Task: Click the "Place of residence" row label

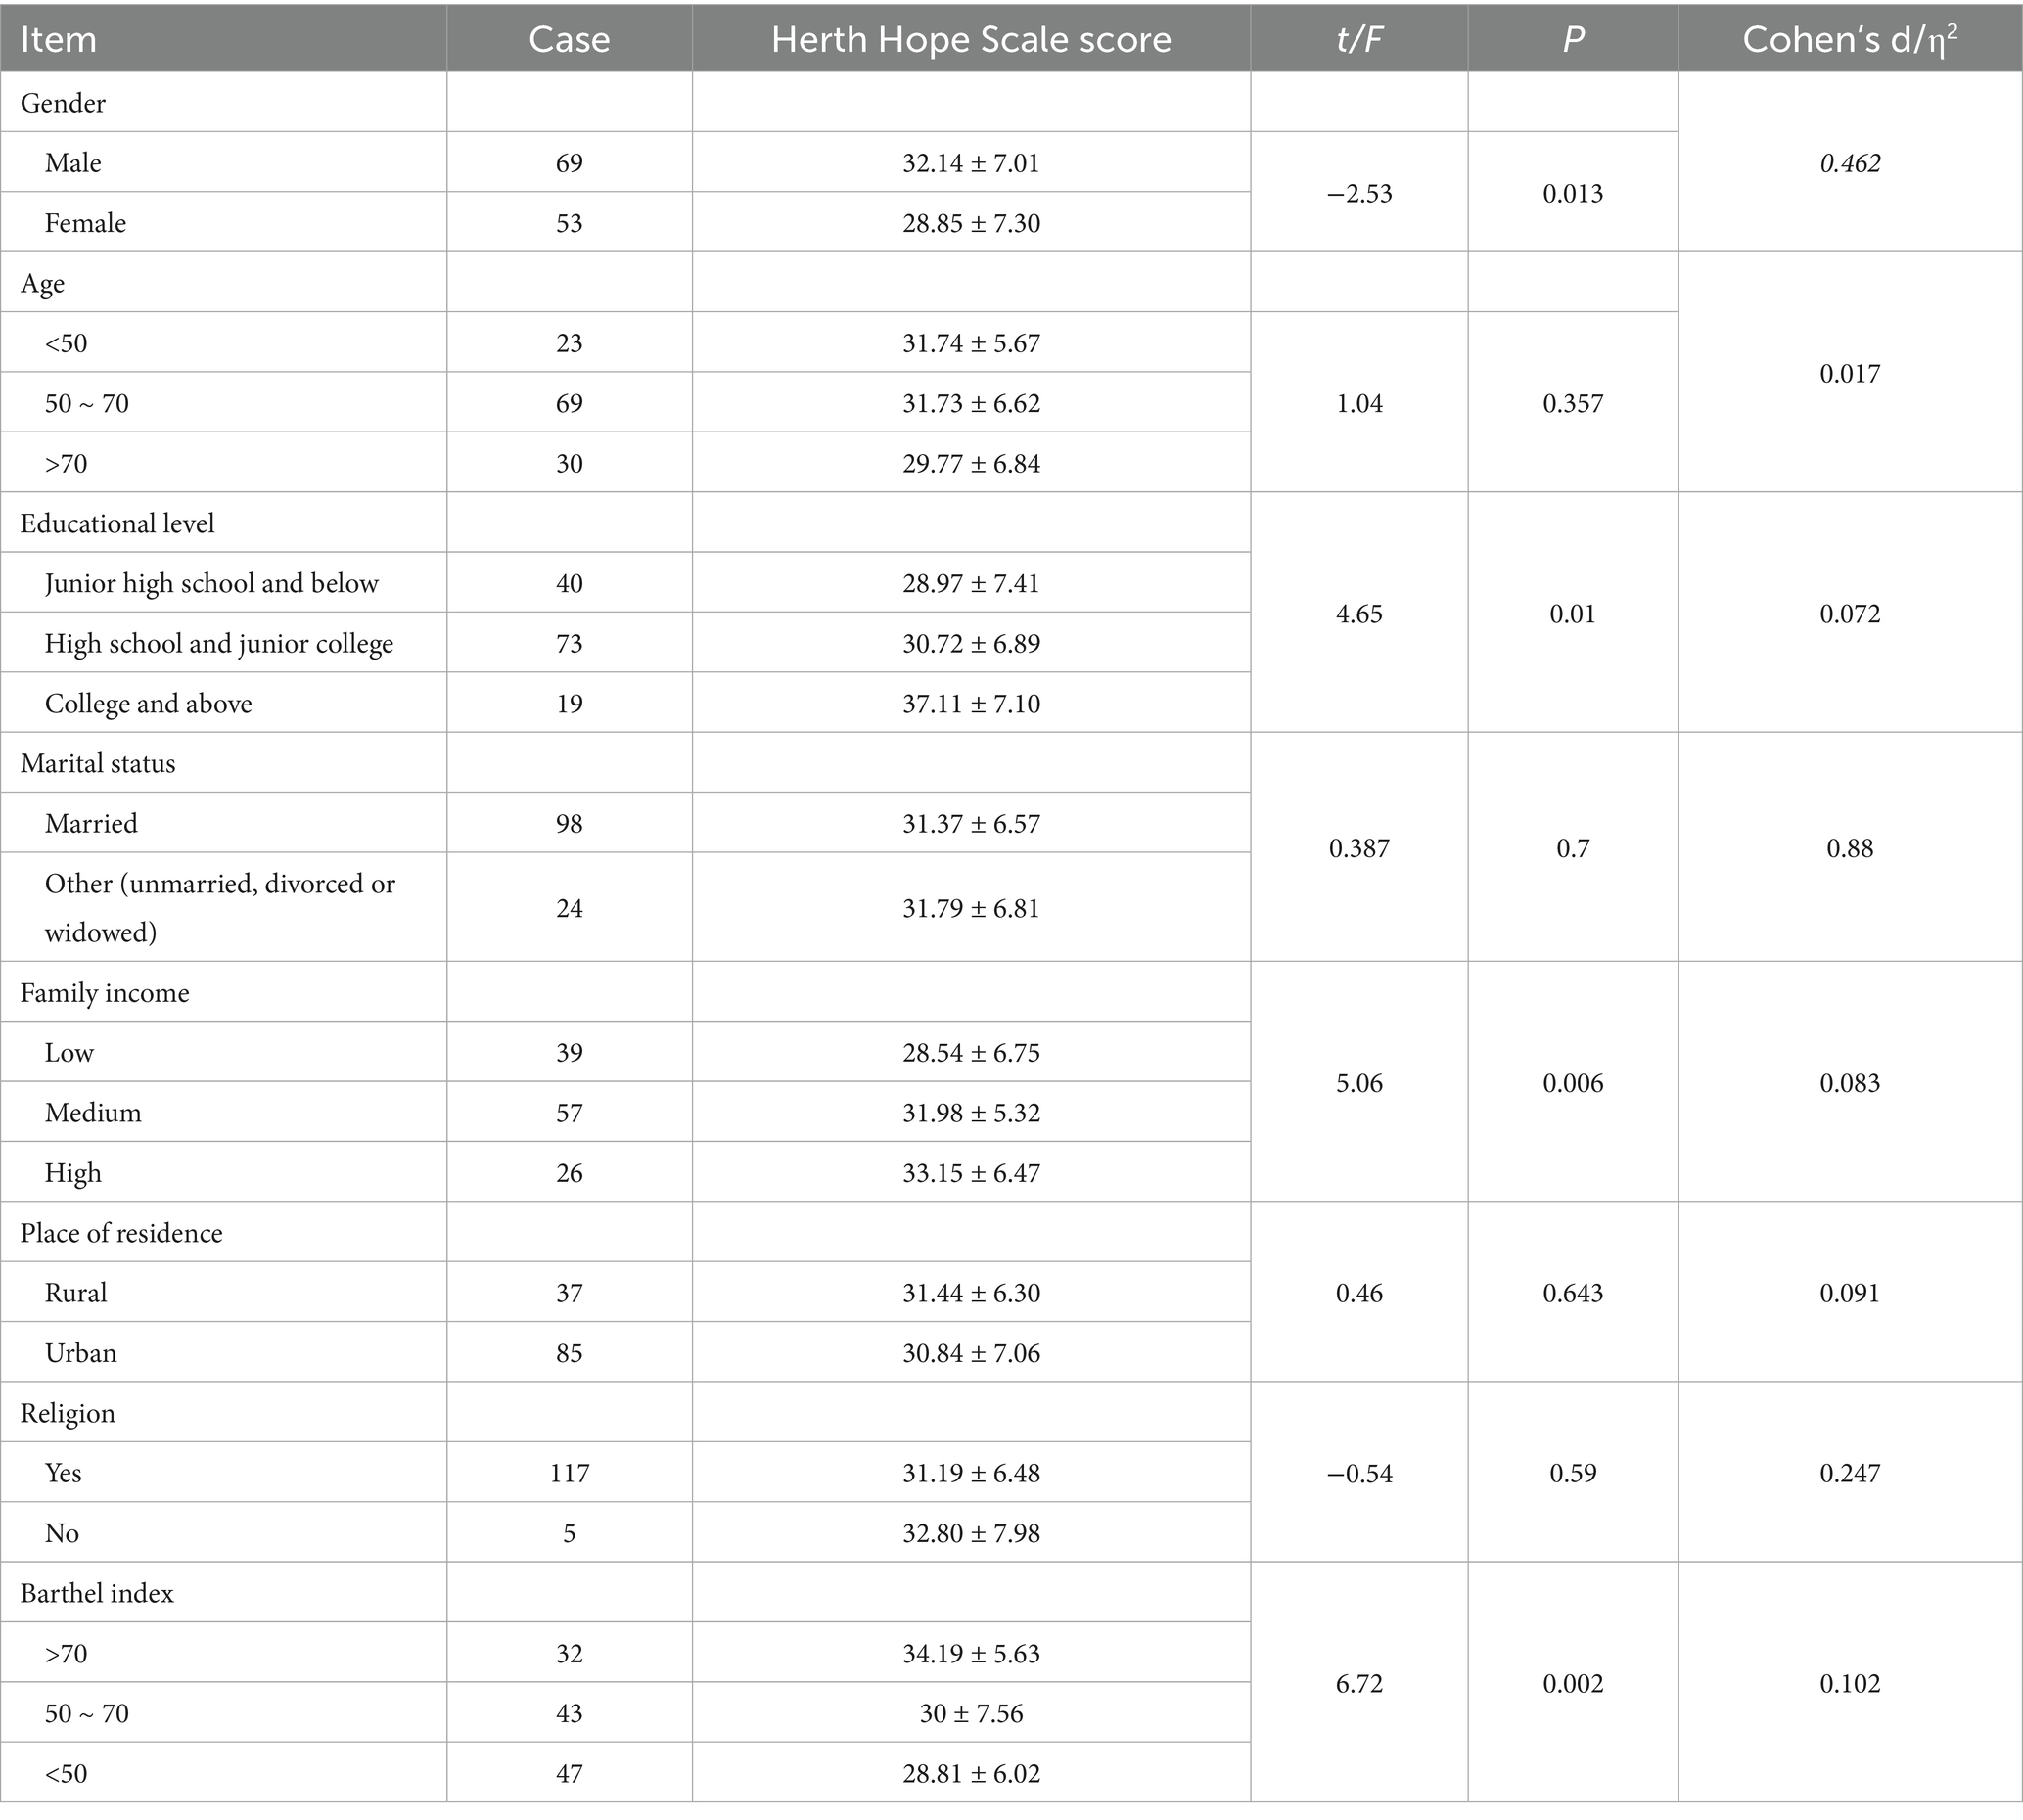Action: click(x=121, y=1232)
